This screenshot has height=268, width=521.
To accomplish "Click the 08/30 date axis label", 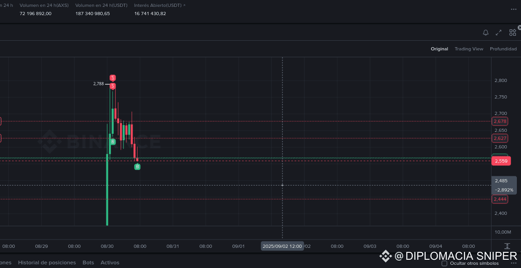I will tap(107, 246).
